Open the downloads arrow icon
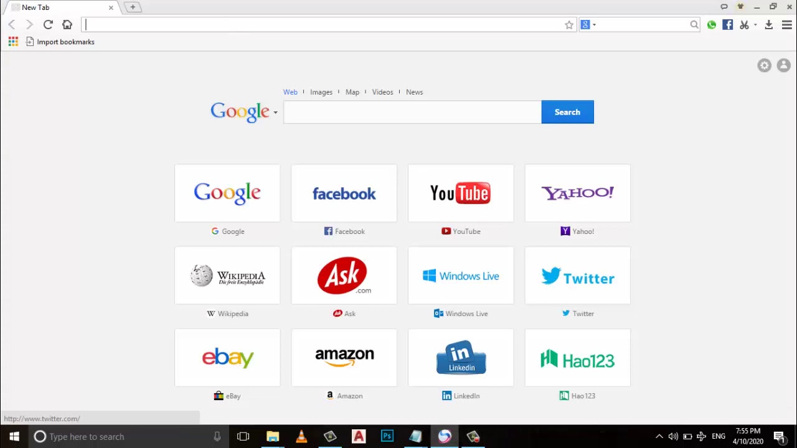Screen dimensions: 797x448 (769, 25)
